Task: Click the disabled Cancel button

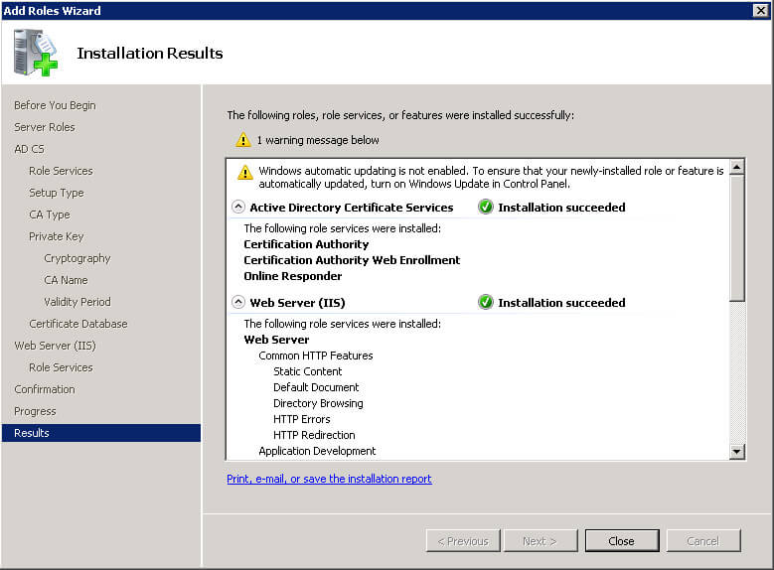Action: [x=703, y=541]
